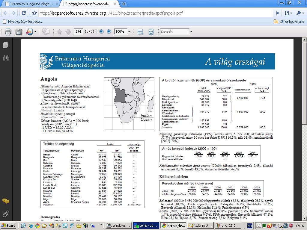307x230 pixels.
Task: Open the Pages panel in the PDF sidebar
Action: click(6, 45)
